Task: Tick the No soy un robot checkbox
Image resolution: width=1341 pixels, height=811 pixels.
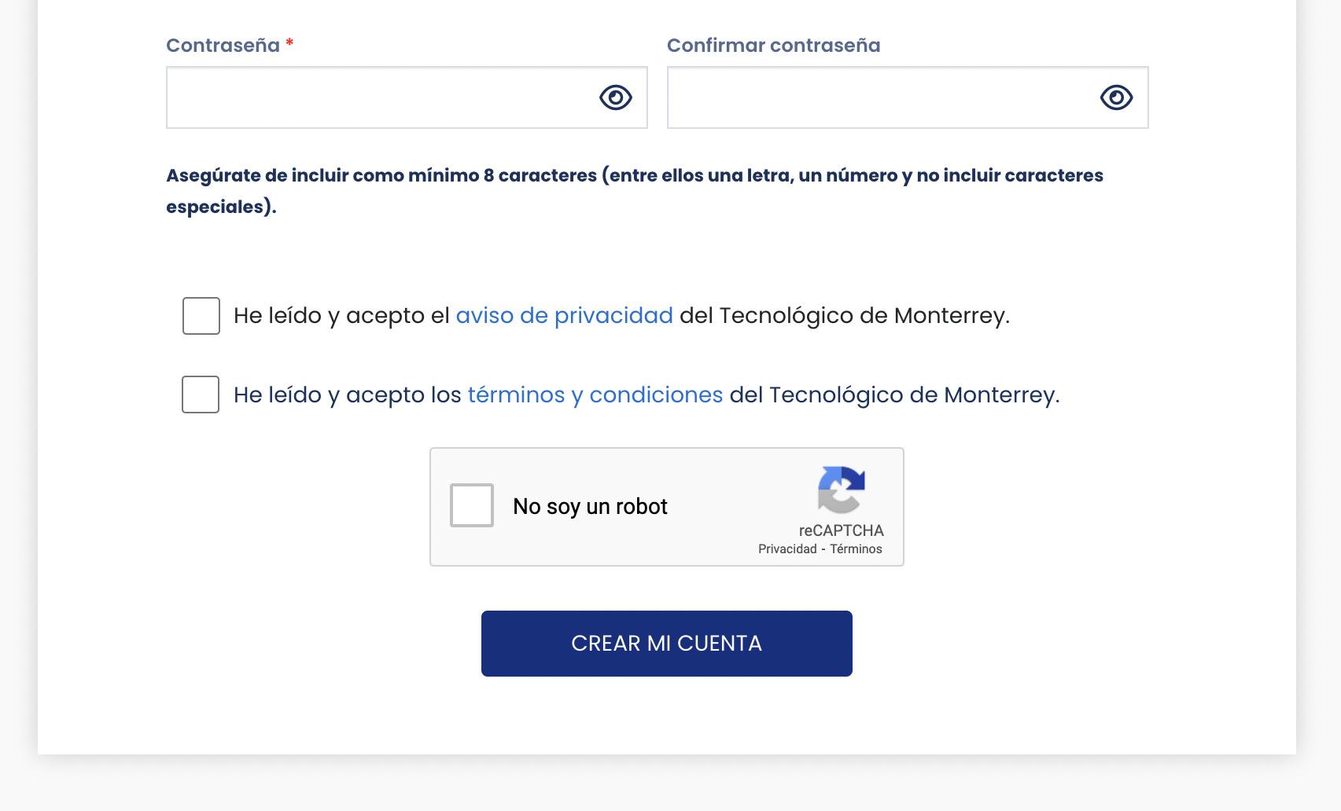Action: click(x=472, y=505)
